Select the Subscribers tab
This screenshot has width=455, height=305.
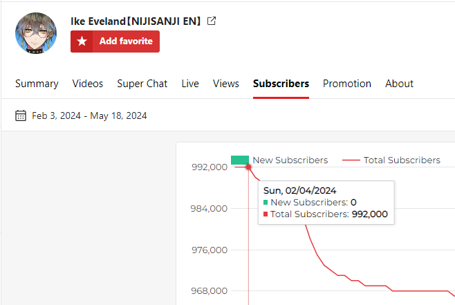pyautogui.click(x=281, y=84)
